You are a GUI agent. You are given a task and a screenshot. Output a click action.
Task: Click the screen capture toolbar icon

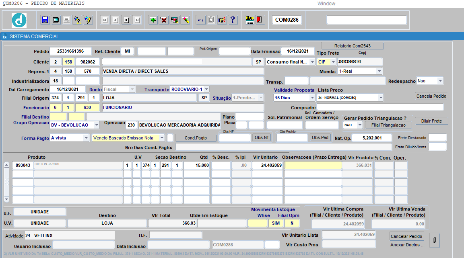point(56,20)
